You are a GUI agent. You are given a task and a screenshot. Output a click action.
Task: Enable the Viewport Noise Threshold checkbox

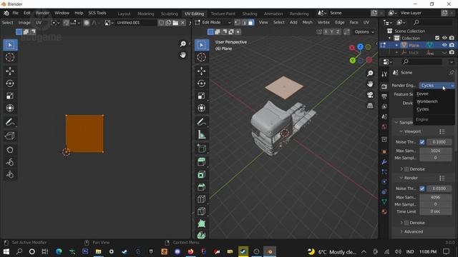(x=422, y=142)
